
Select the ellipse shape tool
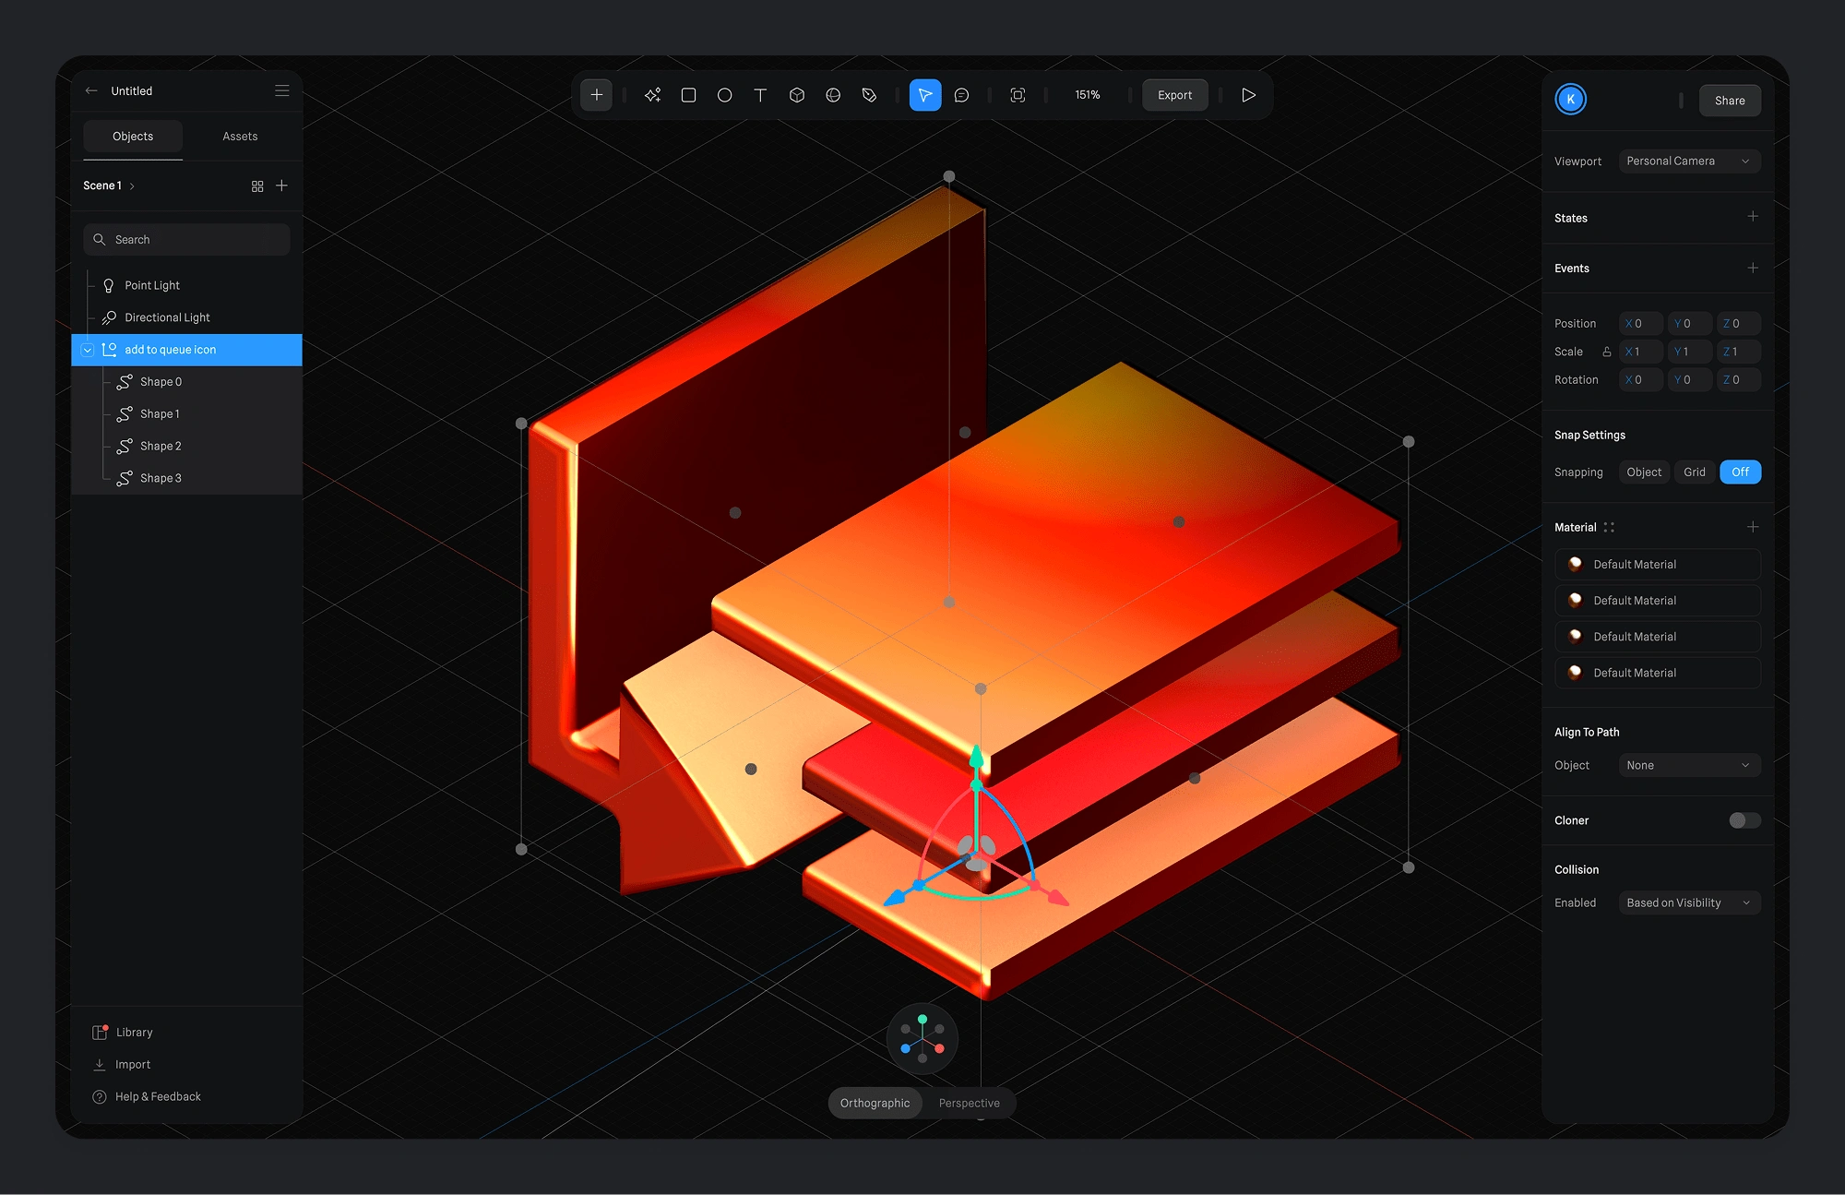726,94
